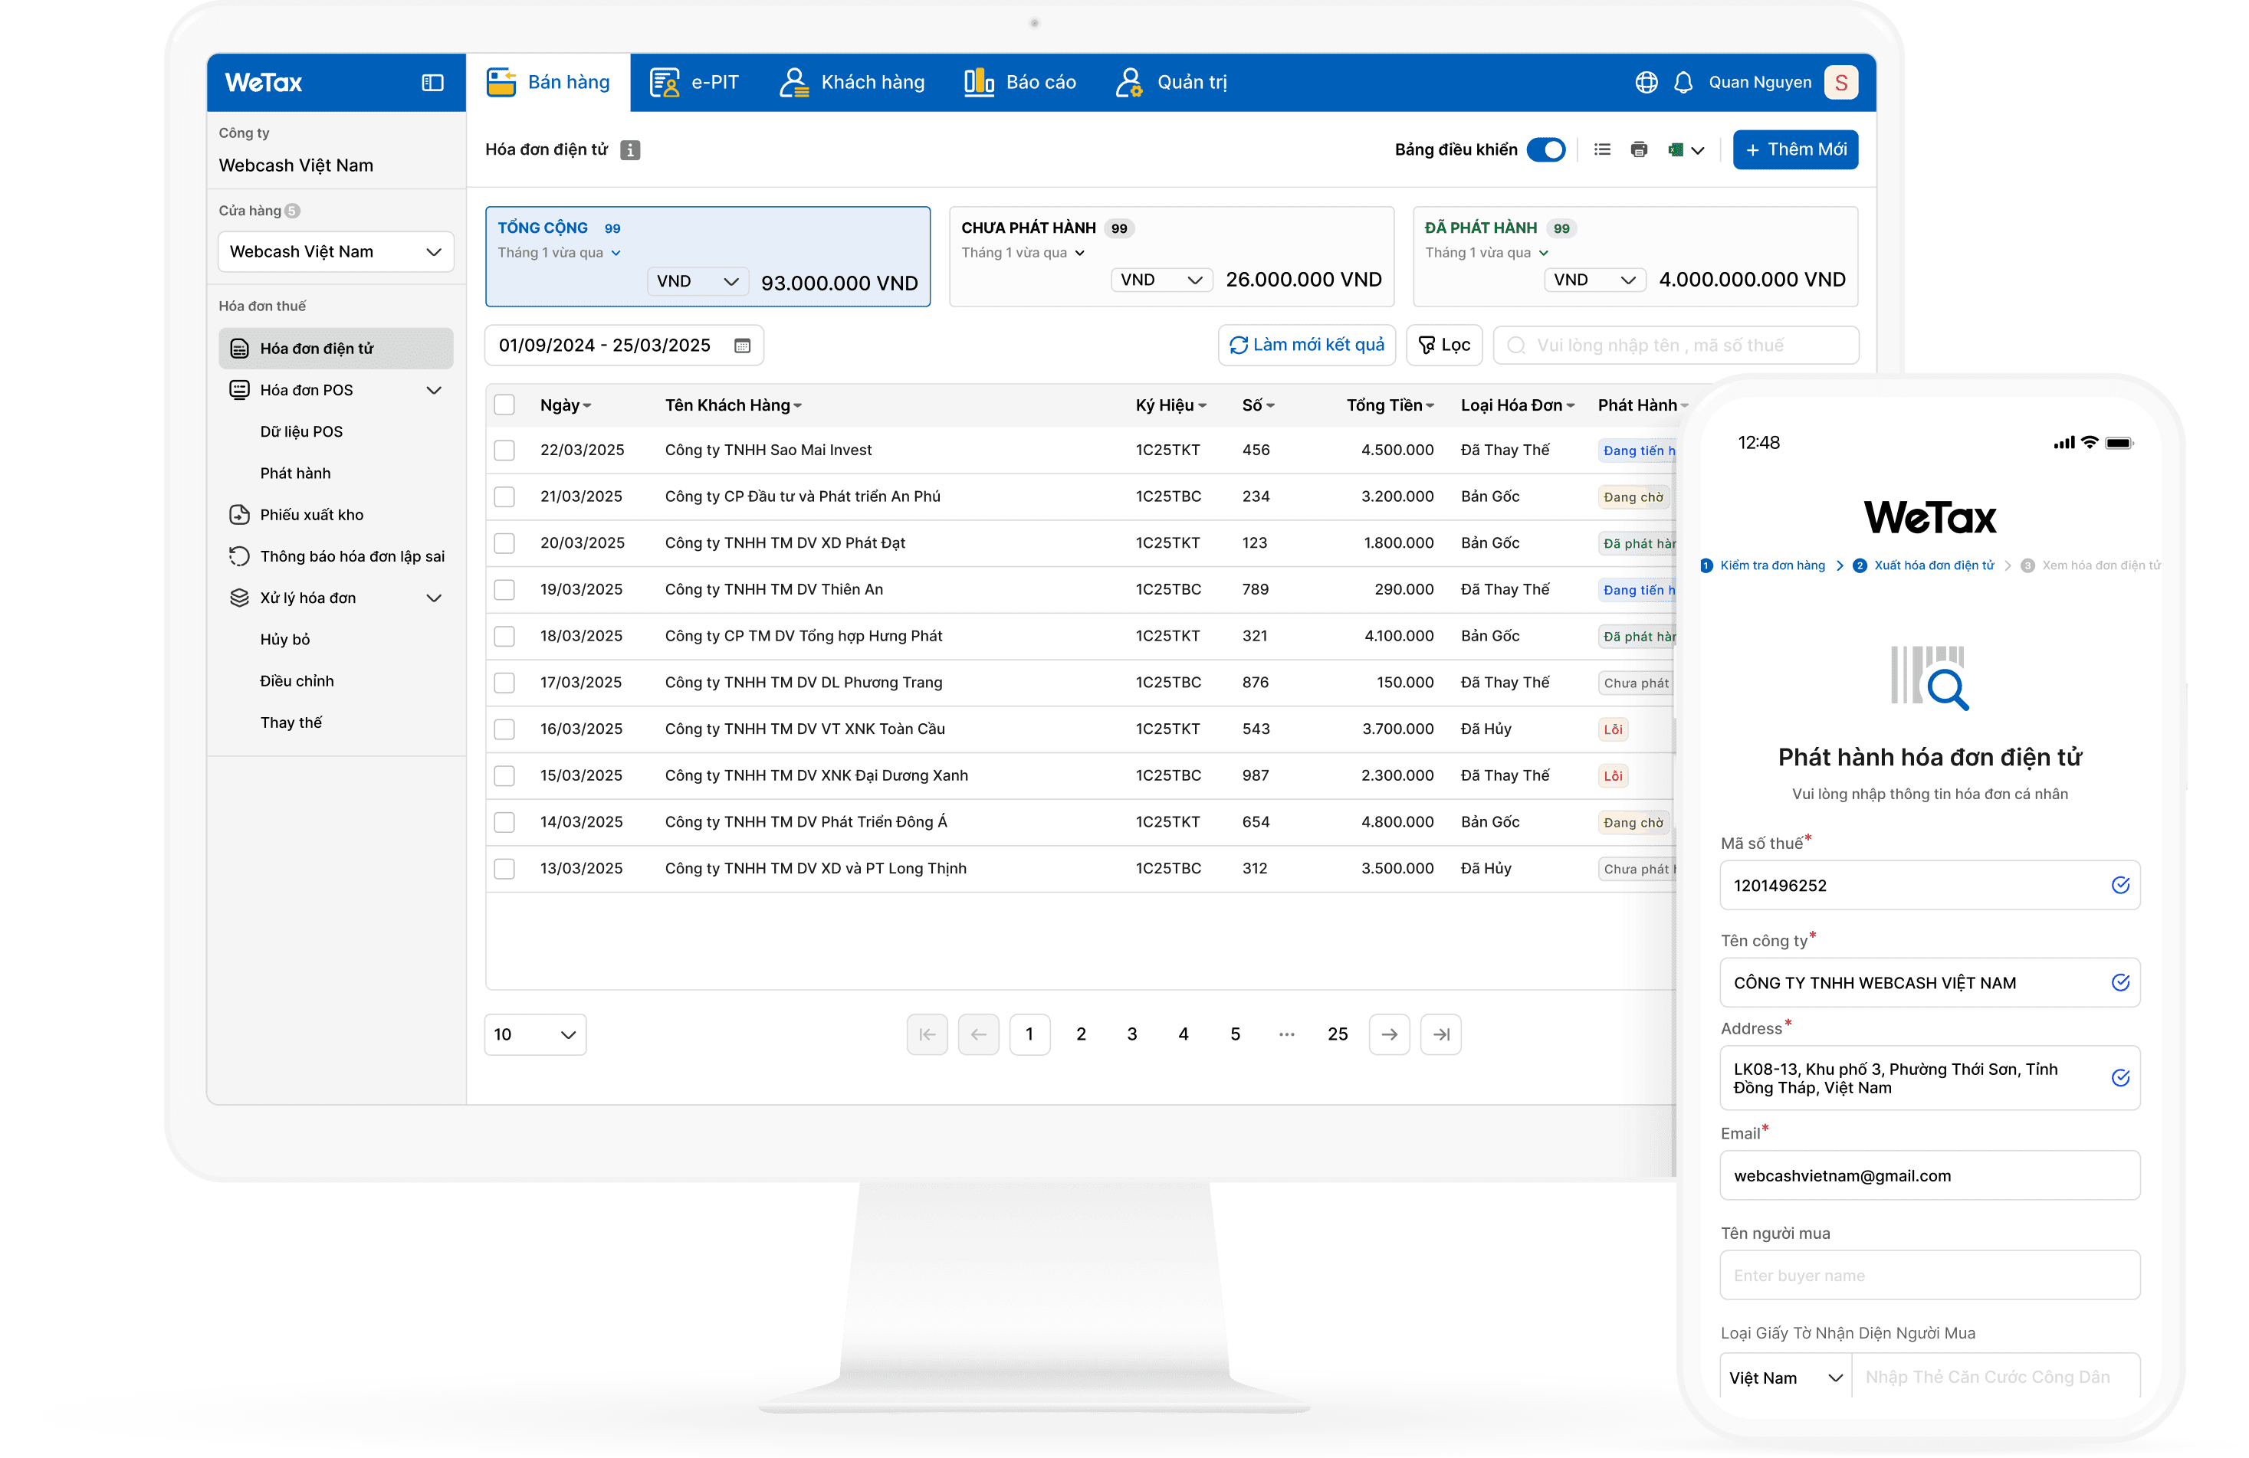Click the globe language icon

pos(1646,83)
